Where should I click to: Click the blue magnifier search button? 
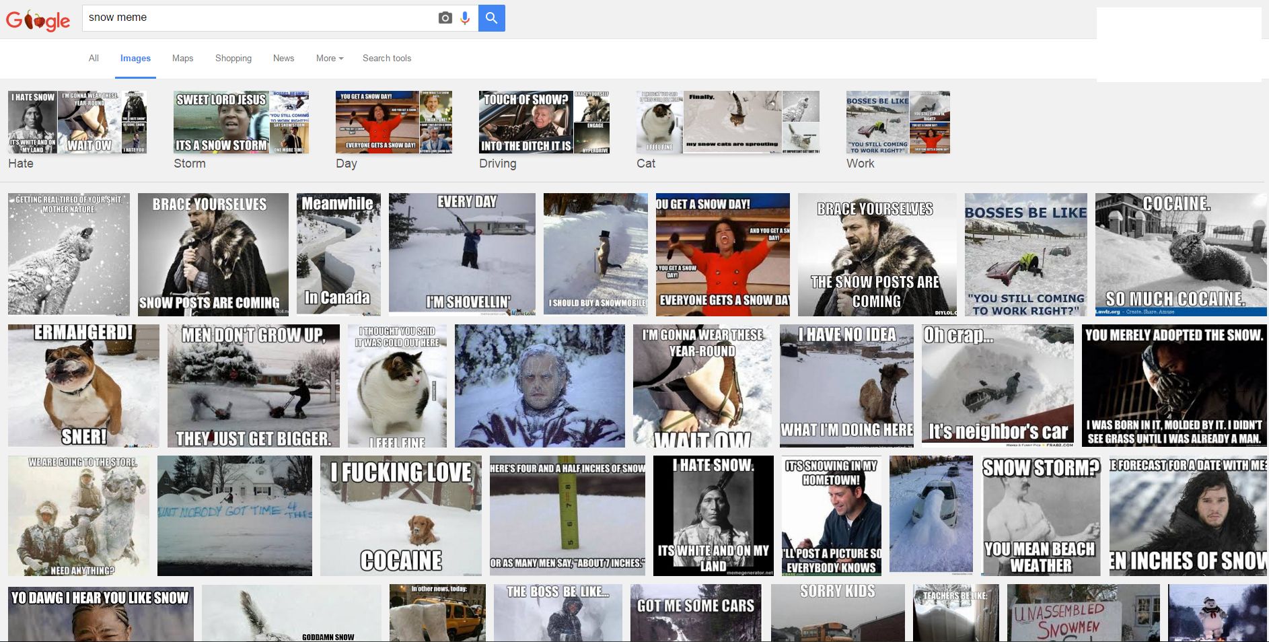492,18
